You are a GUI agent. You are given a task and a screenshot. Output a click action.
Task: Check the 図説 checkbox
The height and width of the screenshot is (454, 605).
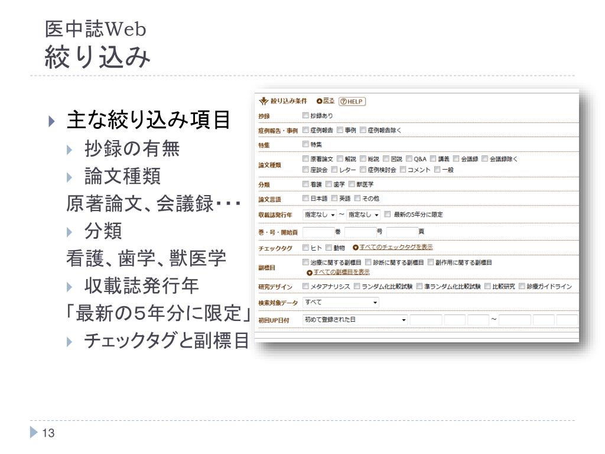click(x=386, y=158)
